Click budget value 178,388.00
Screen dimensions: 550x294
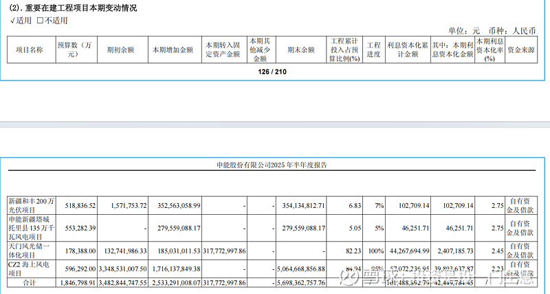coord(80,251)
